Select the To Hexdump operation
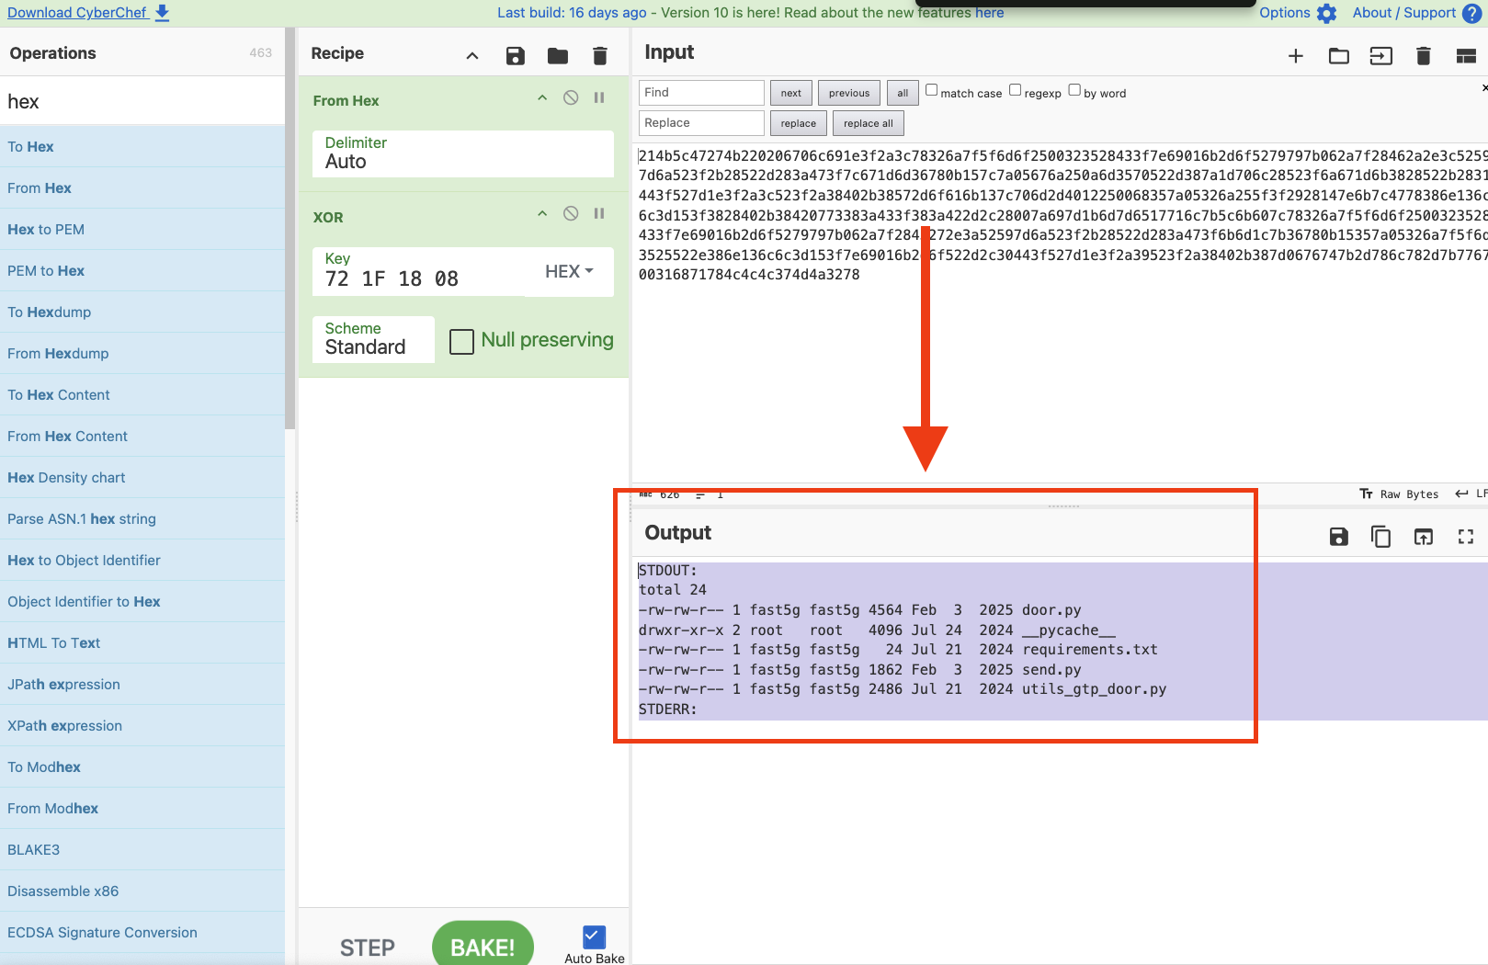 tap(50, 312)
